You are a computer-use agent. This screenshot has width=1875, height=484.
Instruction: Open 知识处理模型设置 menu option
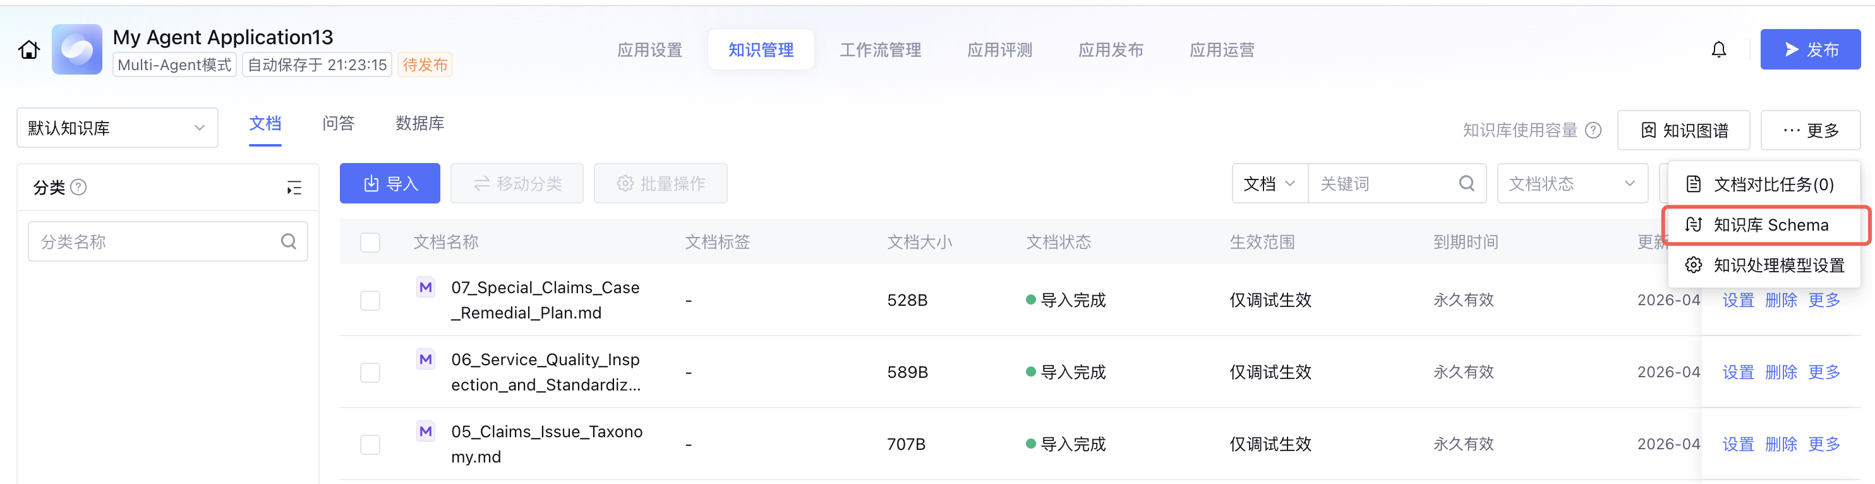[1778, 265]
